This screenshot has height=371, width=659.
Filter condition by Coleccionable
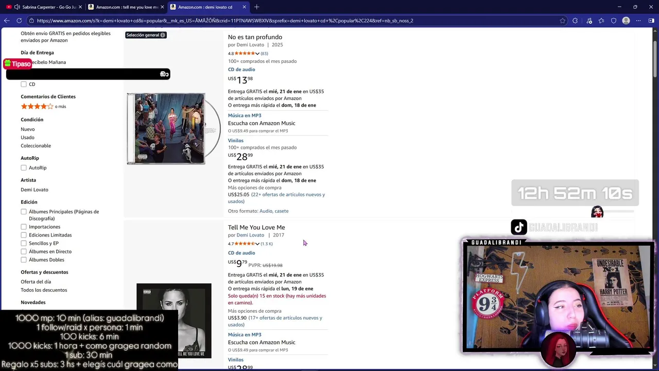coord(36,146)
